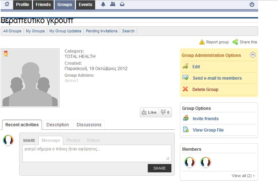Viewport: 278px width, 192px height.
Task: Click the green Share this icon
Action: coord(235,42)
